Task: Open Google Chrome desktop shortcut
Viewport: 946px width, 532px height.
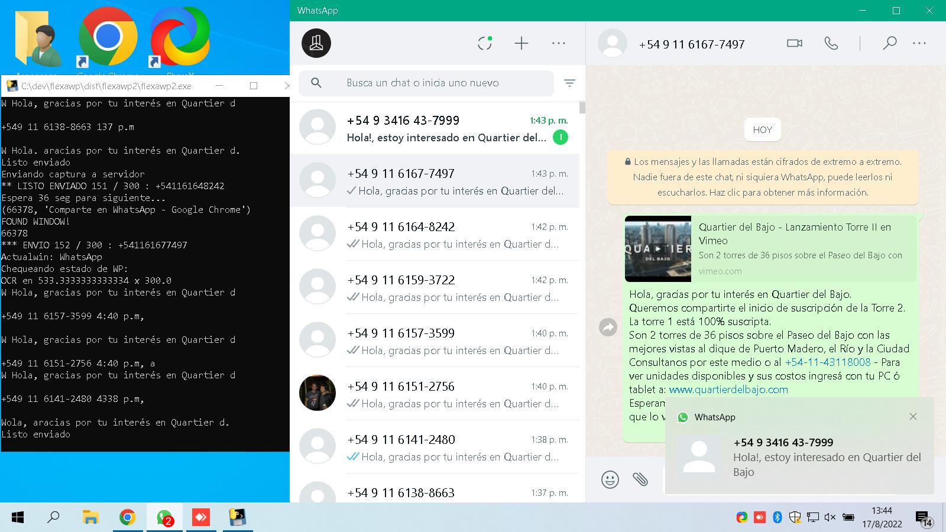Action: [108, 38]
